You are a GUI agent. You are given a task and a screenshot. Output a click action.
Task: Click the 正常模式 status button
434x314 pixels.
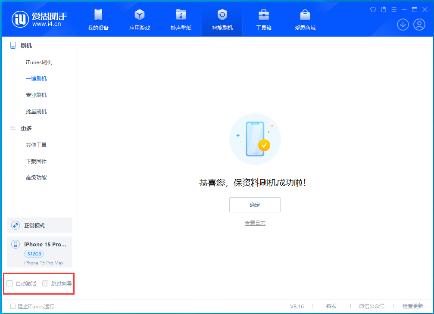(x=40, y=225)
